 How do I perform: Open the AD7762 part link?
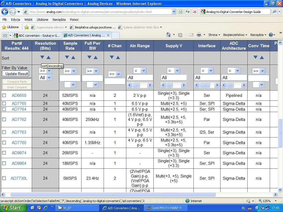19,119
